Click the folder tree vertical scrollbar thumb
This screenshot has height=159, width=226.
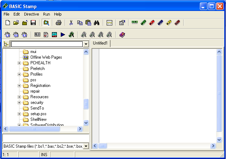coord(86,104)
